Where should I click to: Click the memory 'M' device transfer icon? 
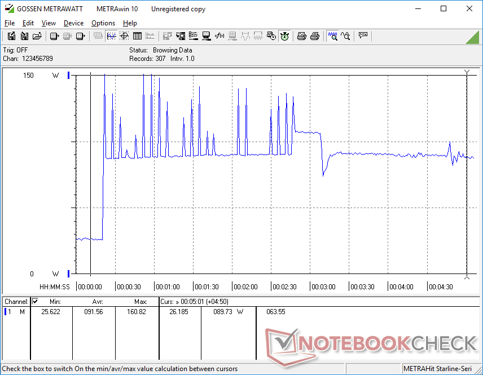pyautogui.click(x=80, y=36)
